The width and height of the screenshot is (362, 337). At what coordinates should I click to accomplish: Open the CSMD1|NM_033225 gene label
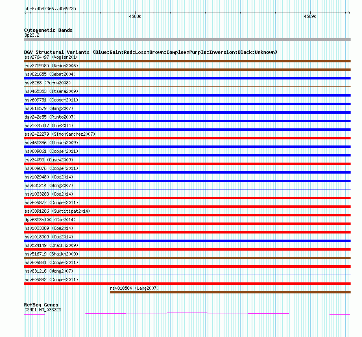pos(43,310)
